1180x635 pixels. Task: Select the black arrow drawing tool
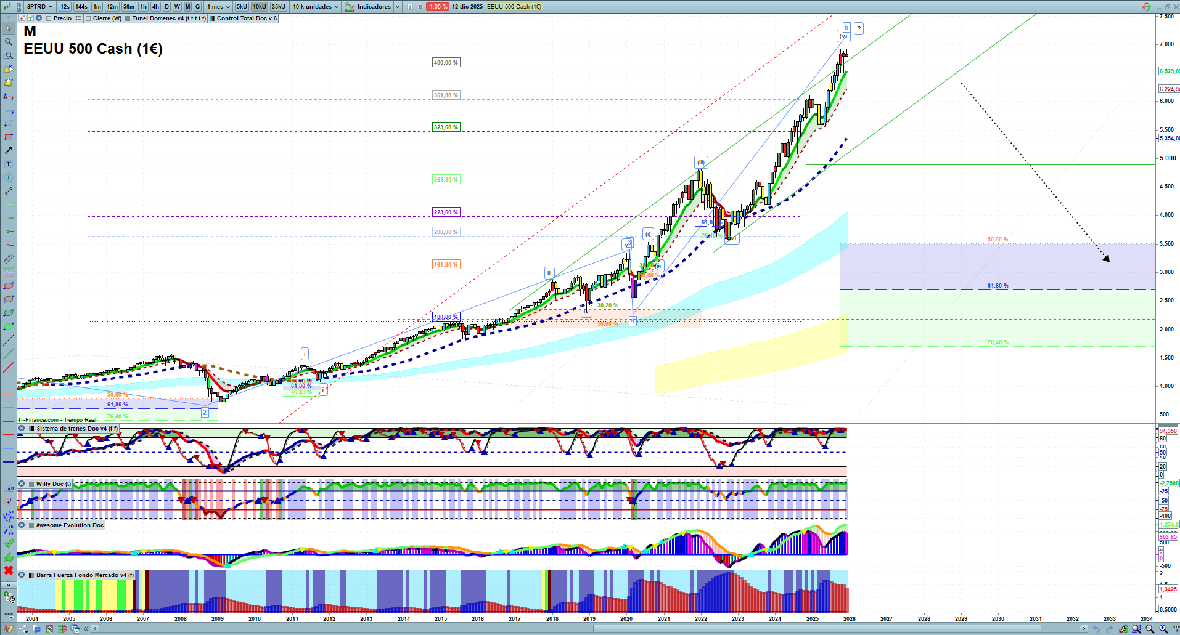tap(9, 150)
